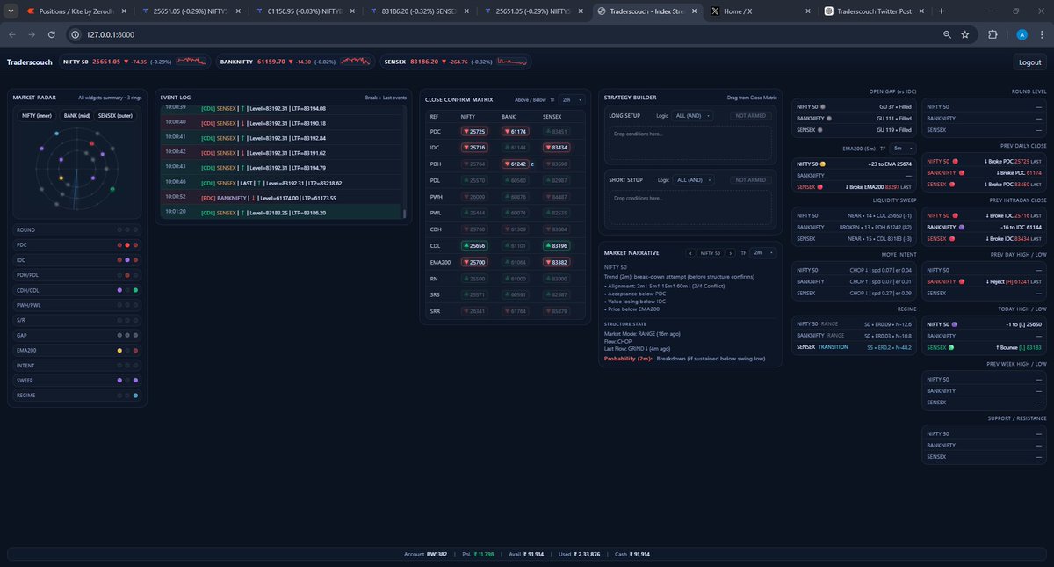The height and width of the screenshot is (567, 1054).
Task: Bookmark this page with the star icon
Action: click(x=965, y=34)
